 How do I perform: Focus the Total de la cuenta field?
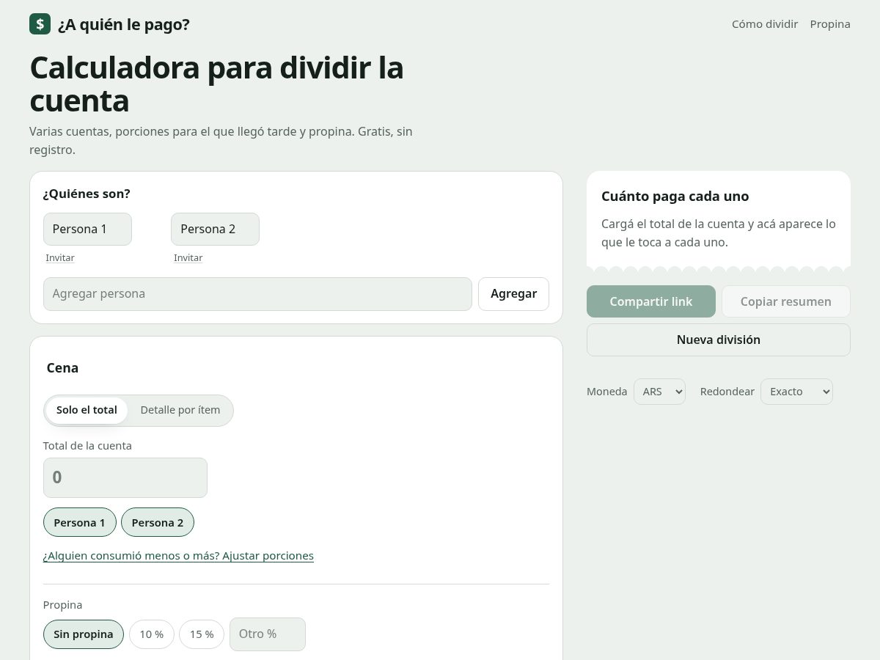(125, 477)
